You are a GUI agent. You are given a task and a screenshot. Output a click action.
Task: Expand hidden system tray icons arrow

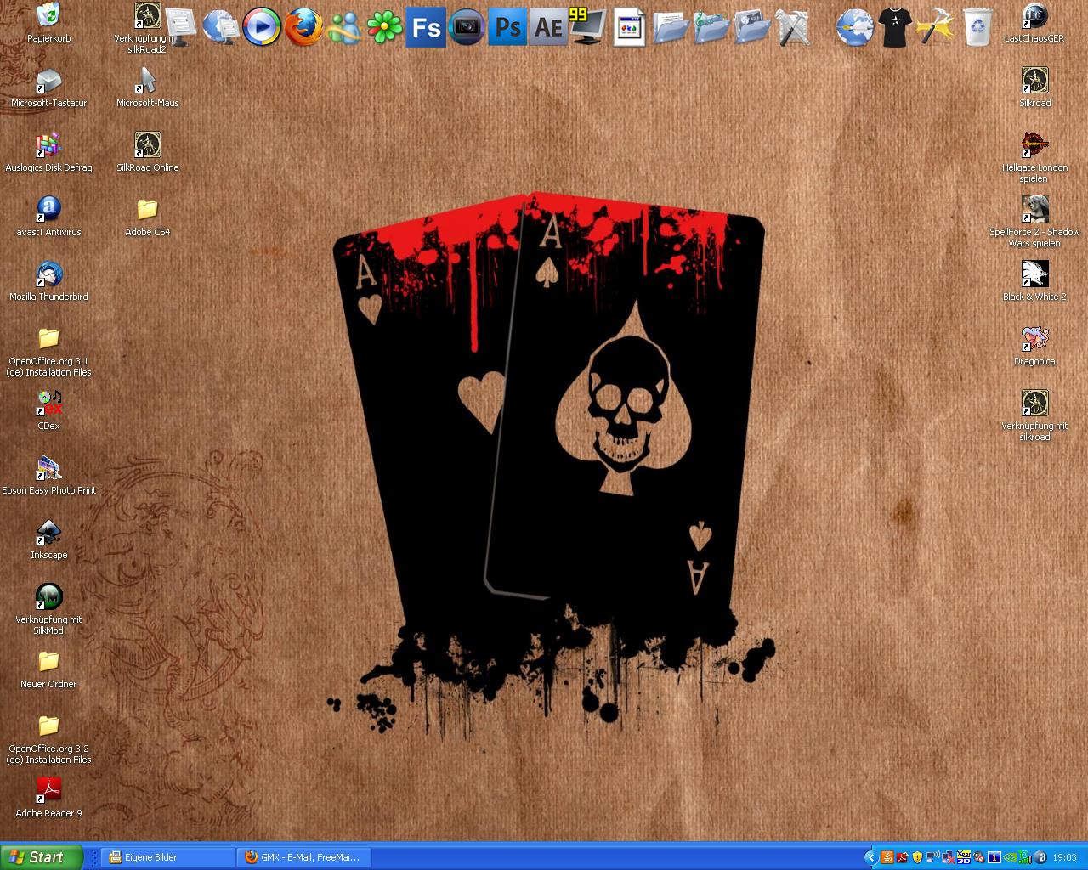click(x=870, y=857)
